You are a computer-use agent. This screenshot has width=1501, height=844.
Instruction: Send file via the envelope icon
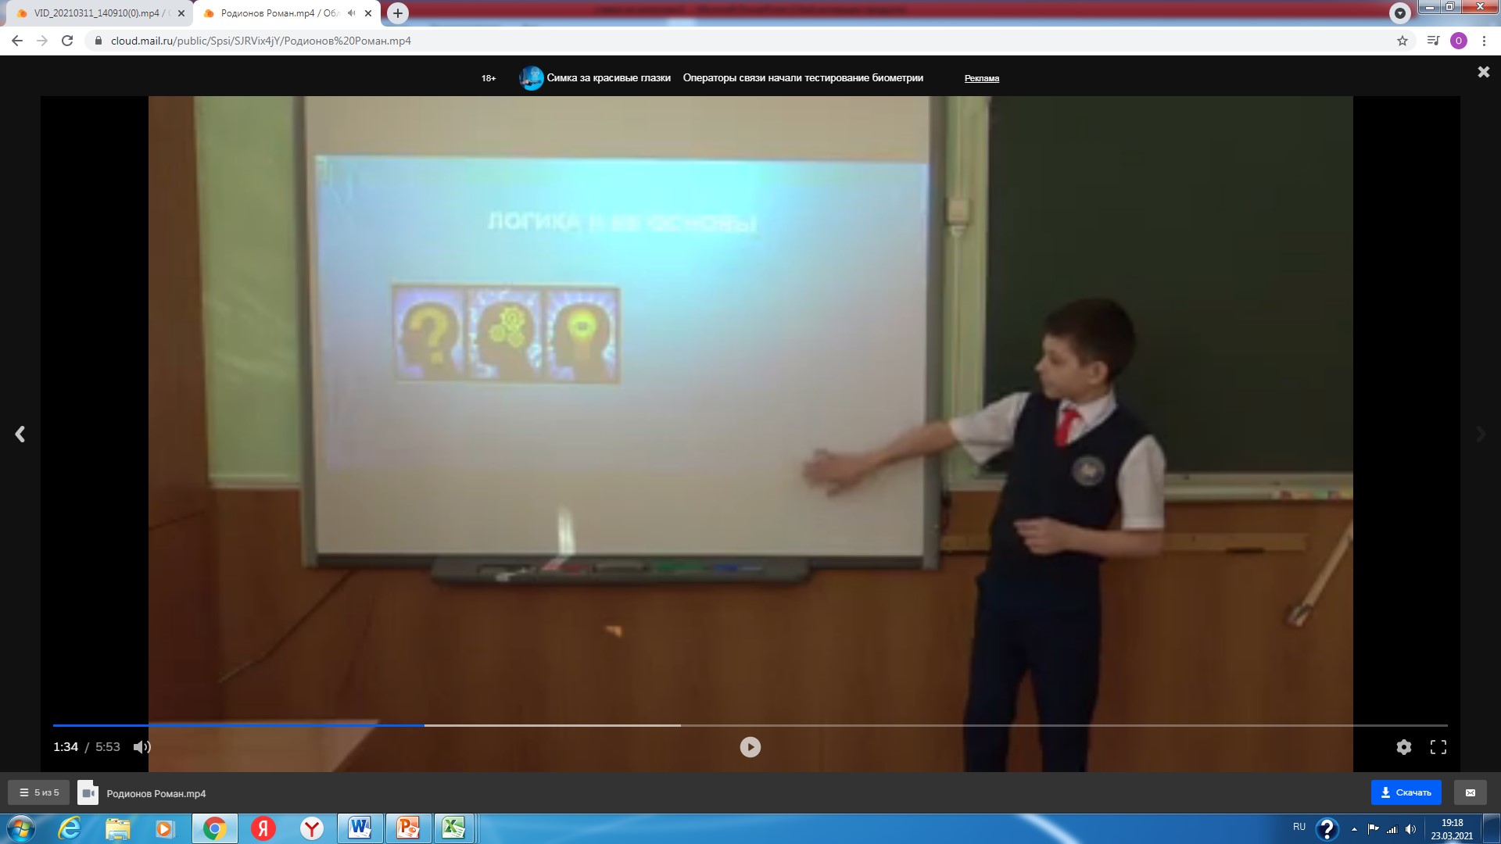[x=1470, y=792]
